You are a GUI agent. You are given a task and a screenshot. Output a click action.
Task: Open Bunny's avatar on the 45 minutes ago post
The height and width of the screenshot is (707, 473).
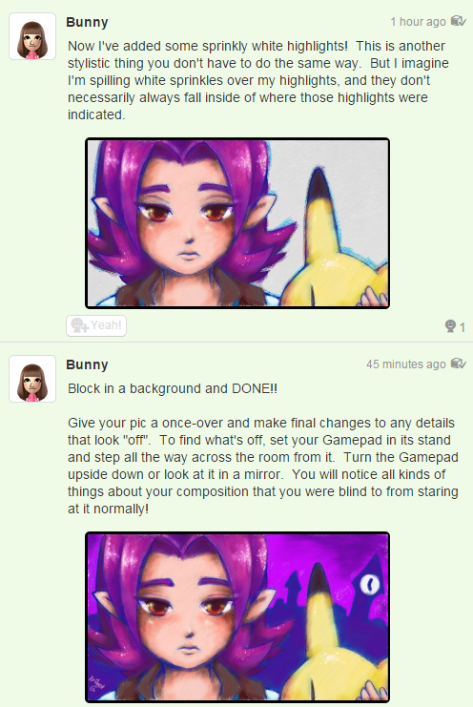[x=32, y=379]
